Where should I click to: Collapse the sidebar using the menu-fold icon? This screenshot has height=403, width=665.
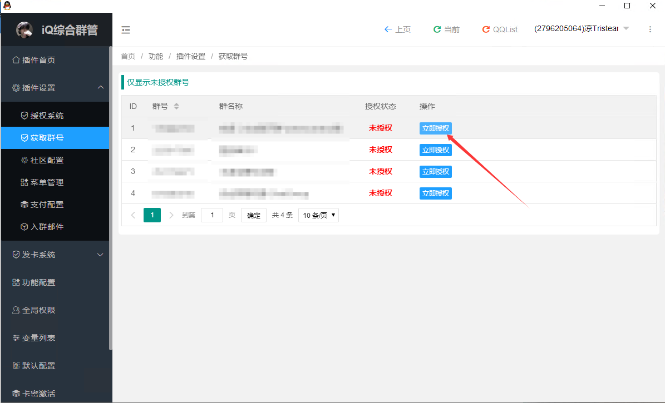[x=126, y=29]
